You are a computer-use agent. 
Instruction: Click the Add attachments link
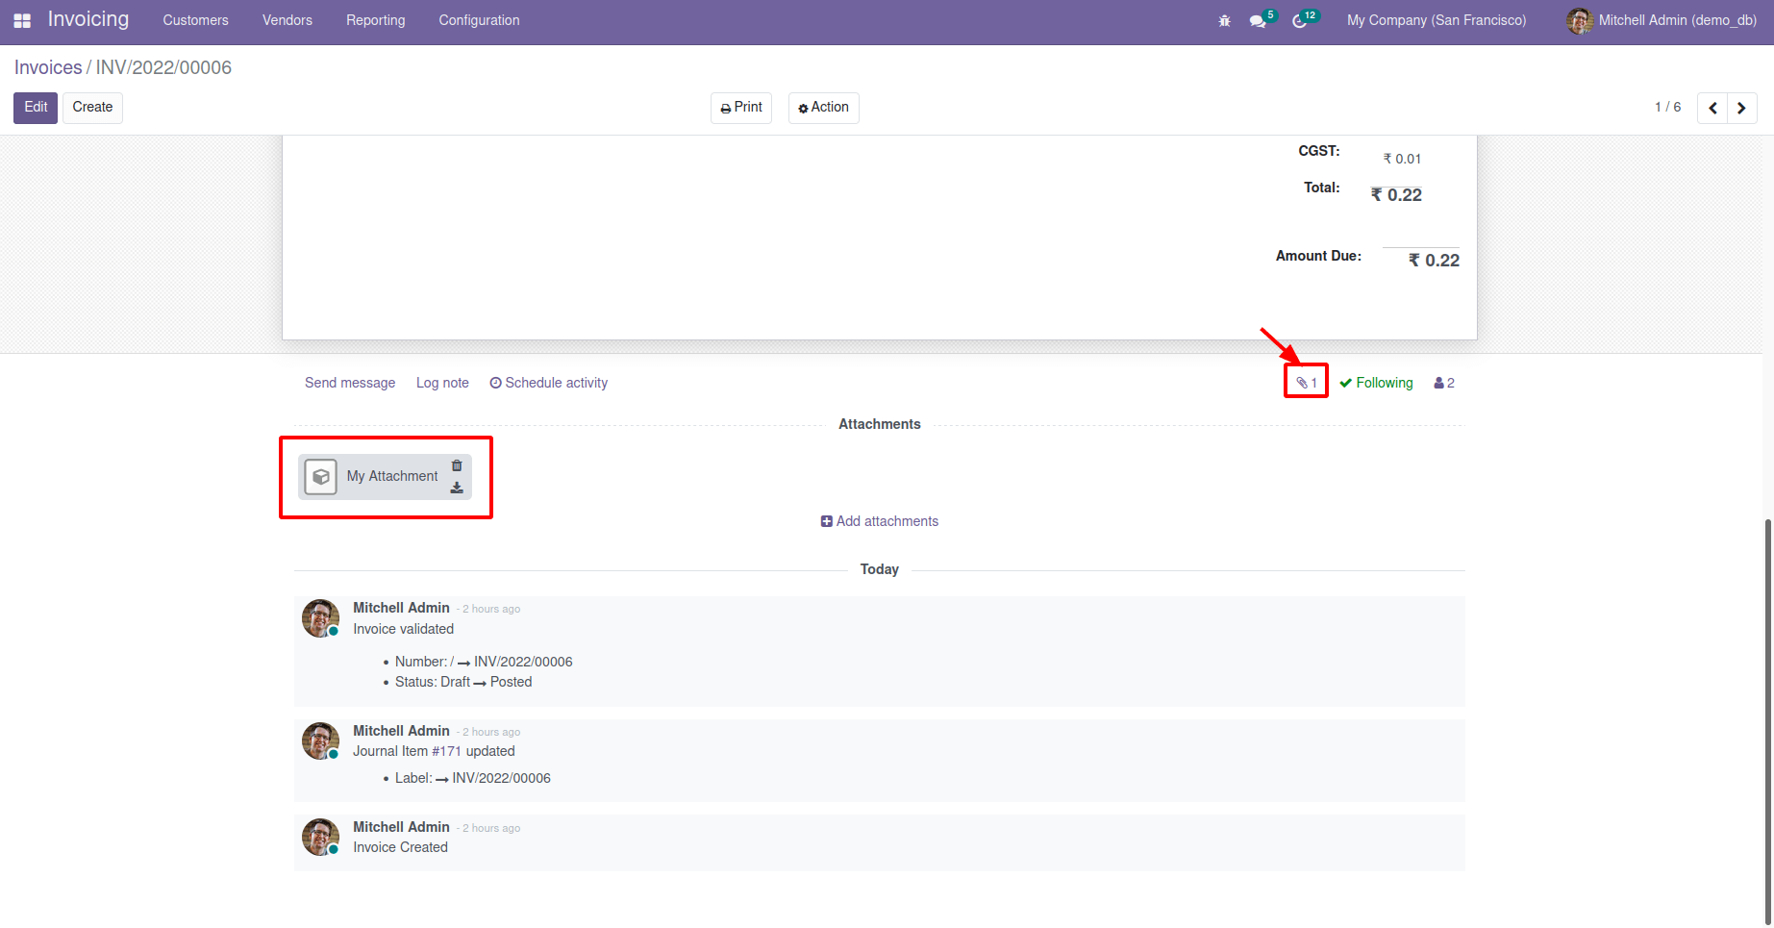click(x=879, y=520)
